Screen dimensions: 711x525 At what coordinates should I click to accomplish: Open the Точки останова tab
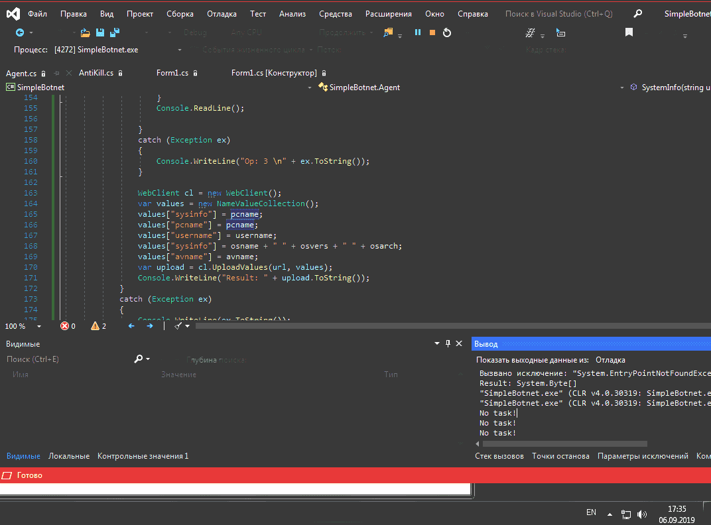(560, 456)
